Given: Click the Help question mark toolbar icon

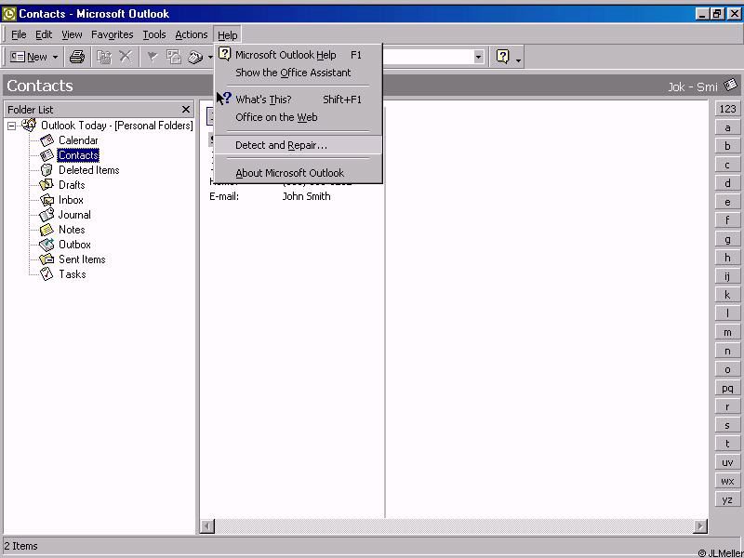Looking at the screenshot, I should tap(502, 57).
